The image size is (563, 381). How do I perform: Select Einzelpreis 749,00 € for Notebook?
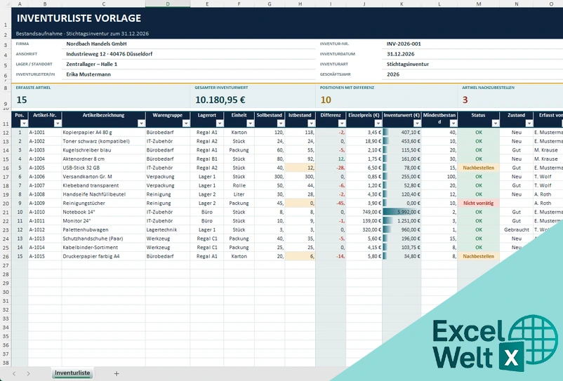(x=364, y=212)
